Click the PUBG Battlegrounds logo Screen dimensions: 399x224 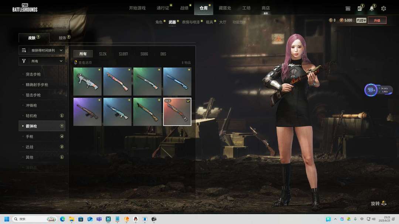coord(25,8)
